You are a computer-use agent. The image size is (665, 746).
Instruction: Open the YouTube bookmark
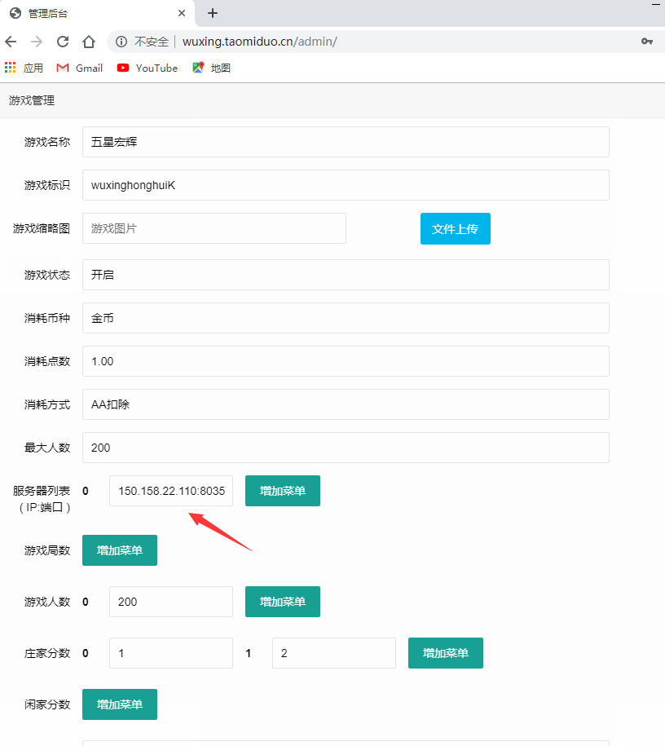(147, 68)
